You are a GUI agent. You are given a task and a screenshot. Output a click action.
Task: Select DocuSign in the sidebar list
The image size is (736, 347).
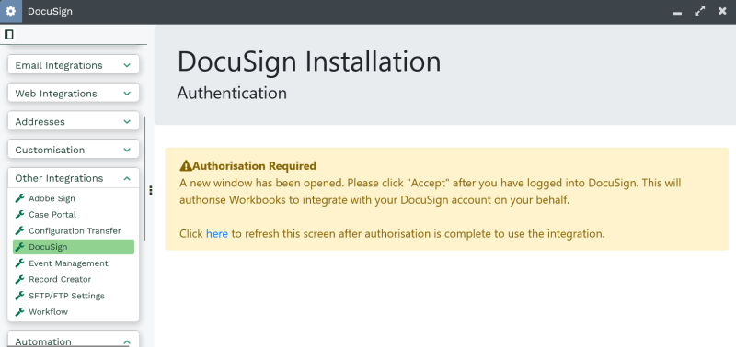(74, 247)
